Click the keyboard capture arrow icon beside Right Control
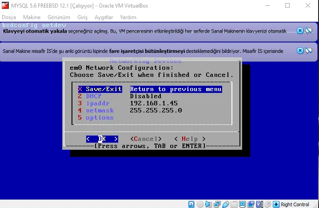This screenshot has height=208, width=319. 276,204
